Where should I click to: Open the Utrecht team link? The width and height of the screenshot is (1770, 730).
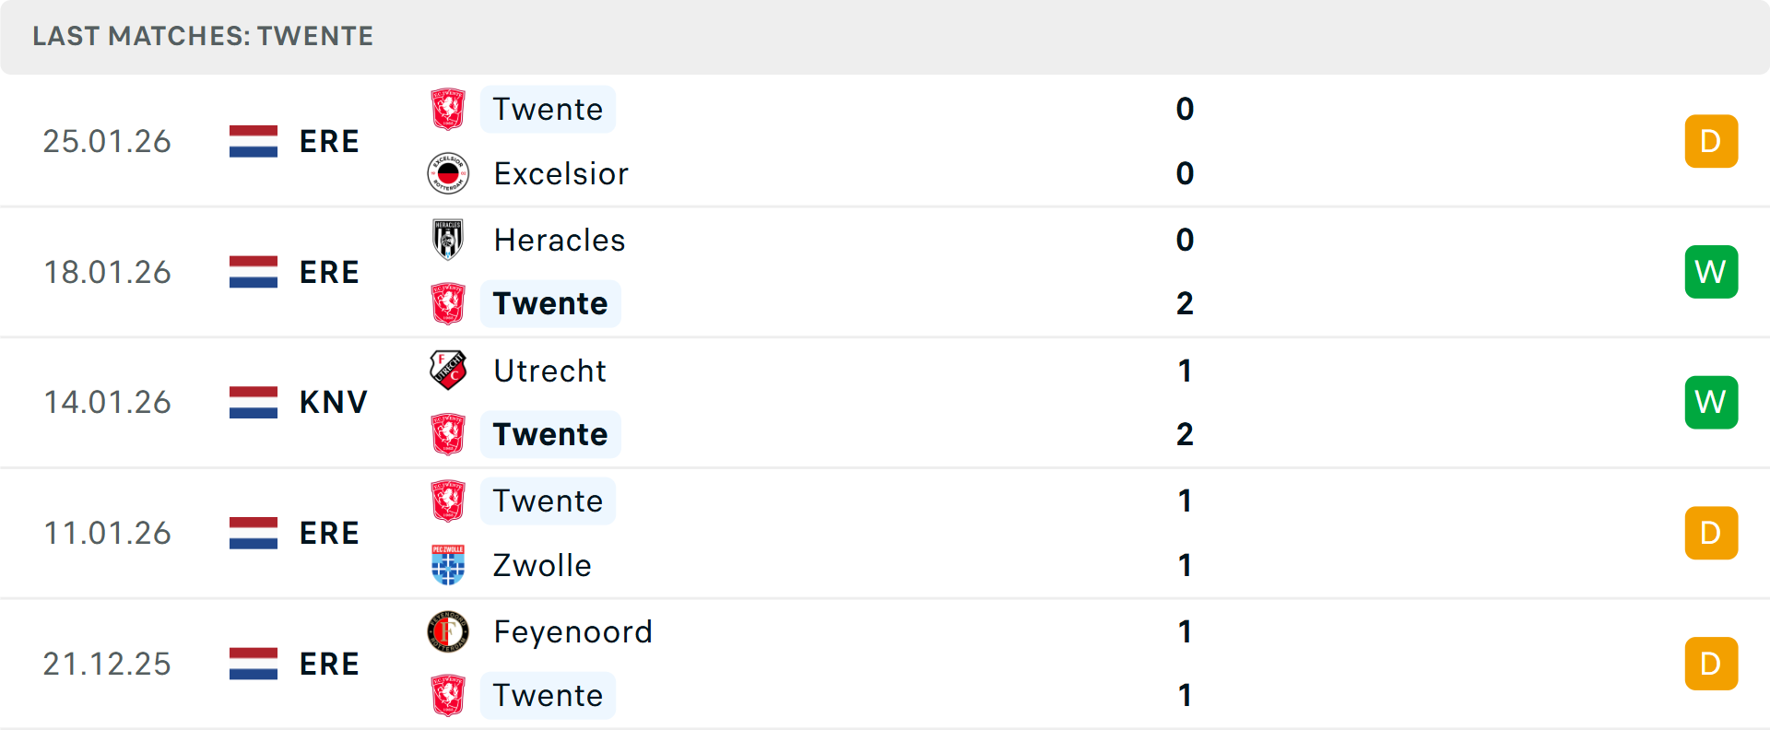point(549,371)
